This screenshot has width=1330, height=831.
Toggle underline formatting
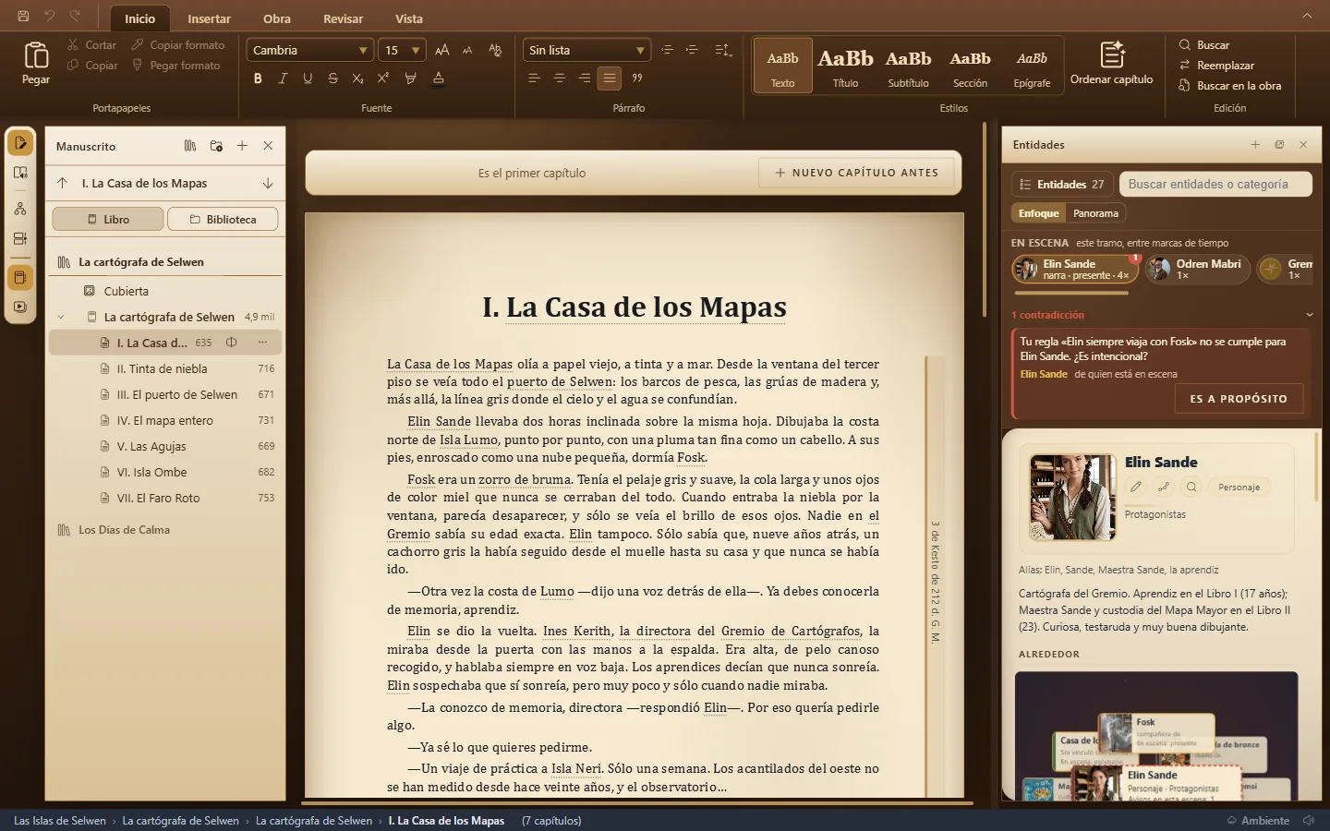308,78
